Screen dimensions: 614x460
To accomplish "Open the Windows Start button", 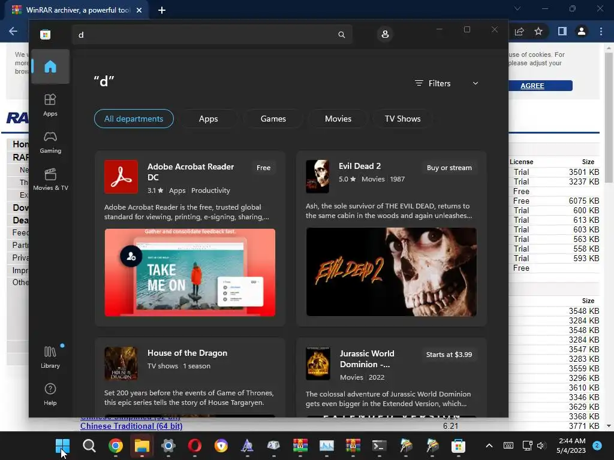I will click(62, 446).
